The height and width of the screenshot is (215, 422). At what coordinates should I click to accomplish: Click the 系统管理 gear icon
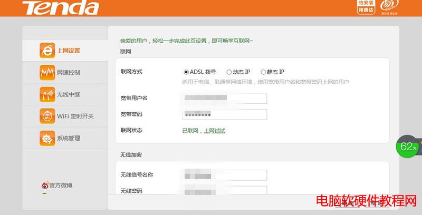(47, 138)
